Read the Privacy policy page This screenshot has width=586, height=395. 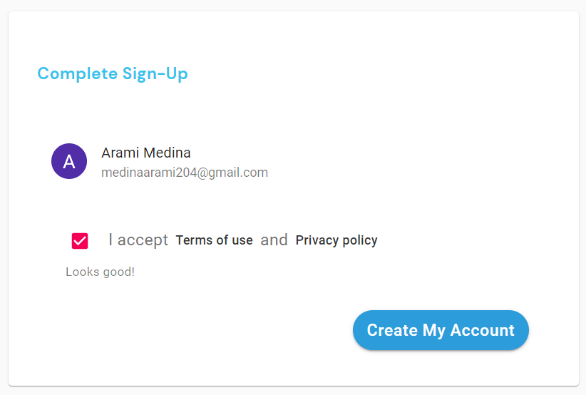[x=336, y=240]
